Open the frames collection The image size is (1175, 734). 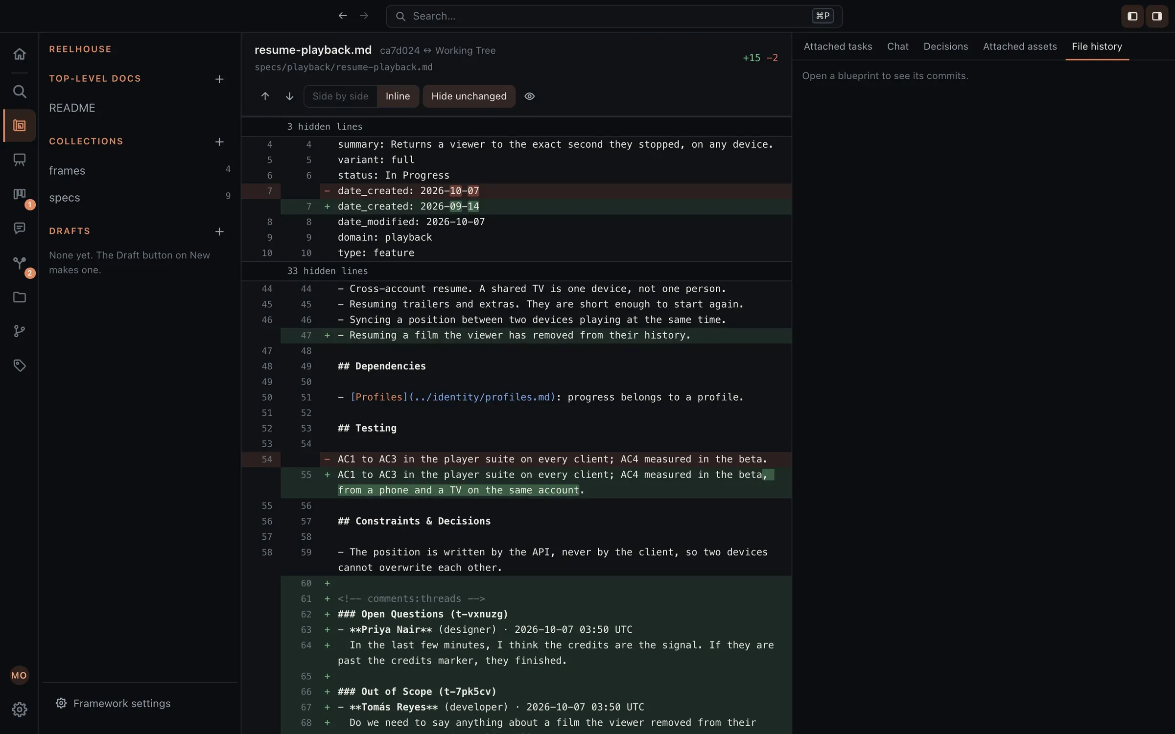tap(140, 170)
